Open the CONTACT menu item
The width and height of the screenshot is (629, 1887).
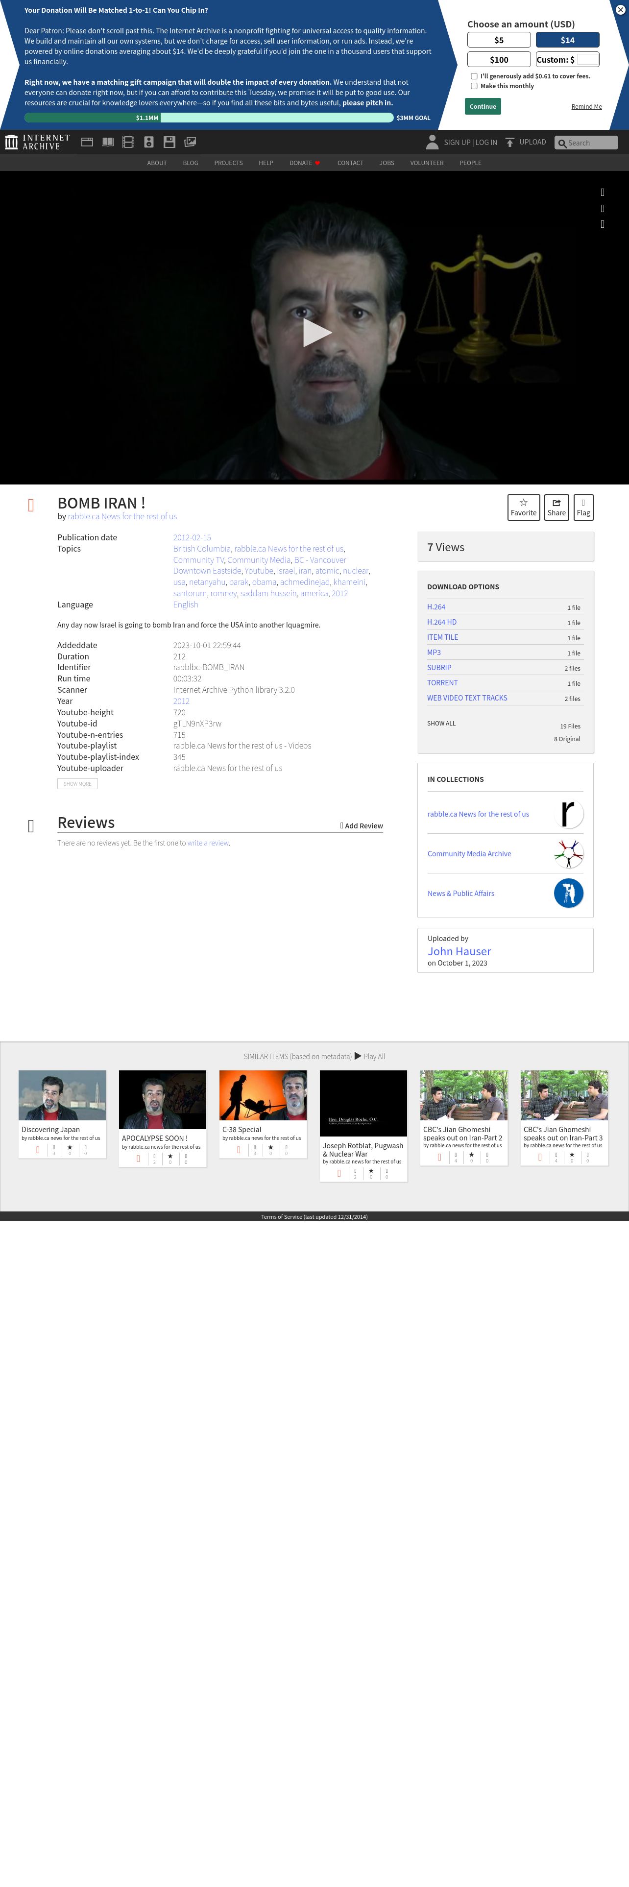point(350,163)
